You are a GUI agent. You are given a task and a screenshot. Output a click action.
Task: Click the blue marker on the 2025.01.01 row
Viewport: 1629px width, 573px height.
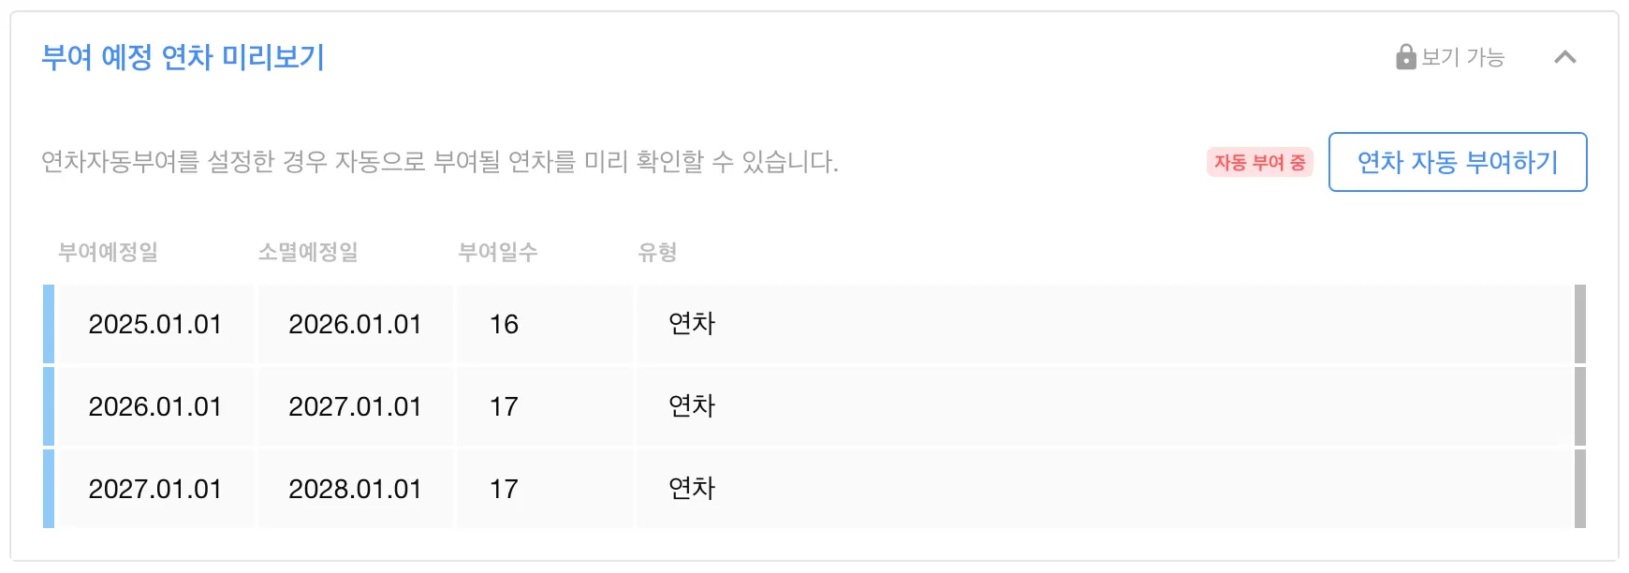click(x=49, y=324)
